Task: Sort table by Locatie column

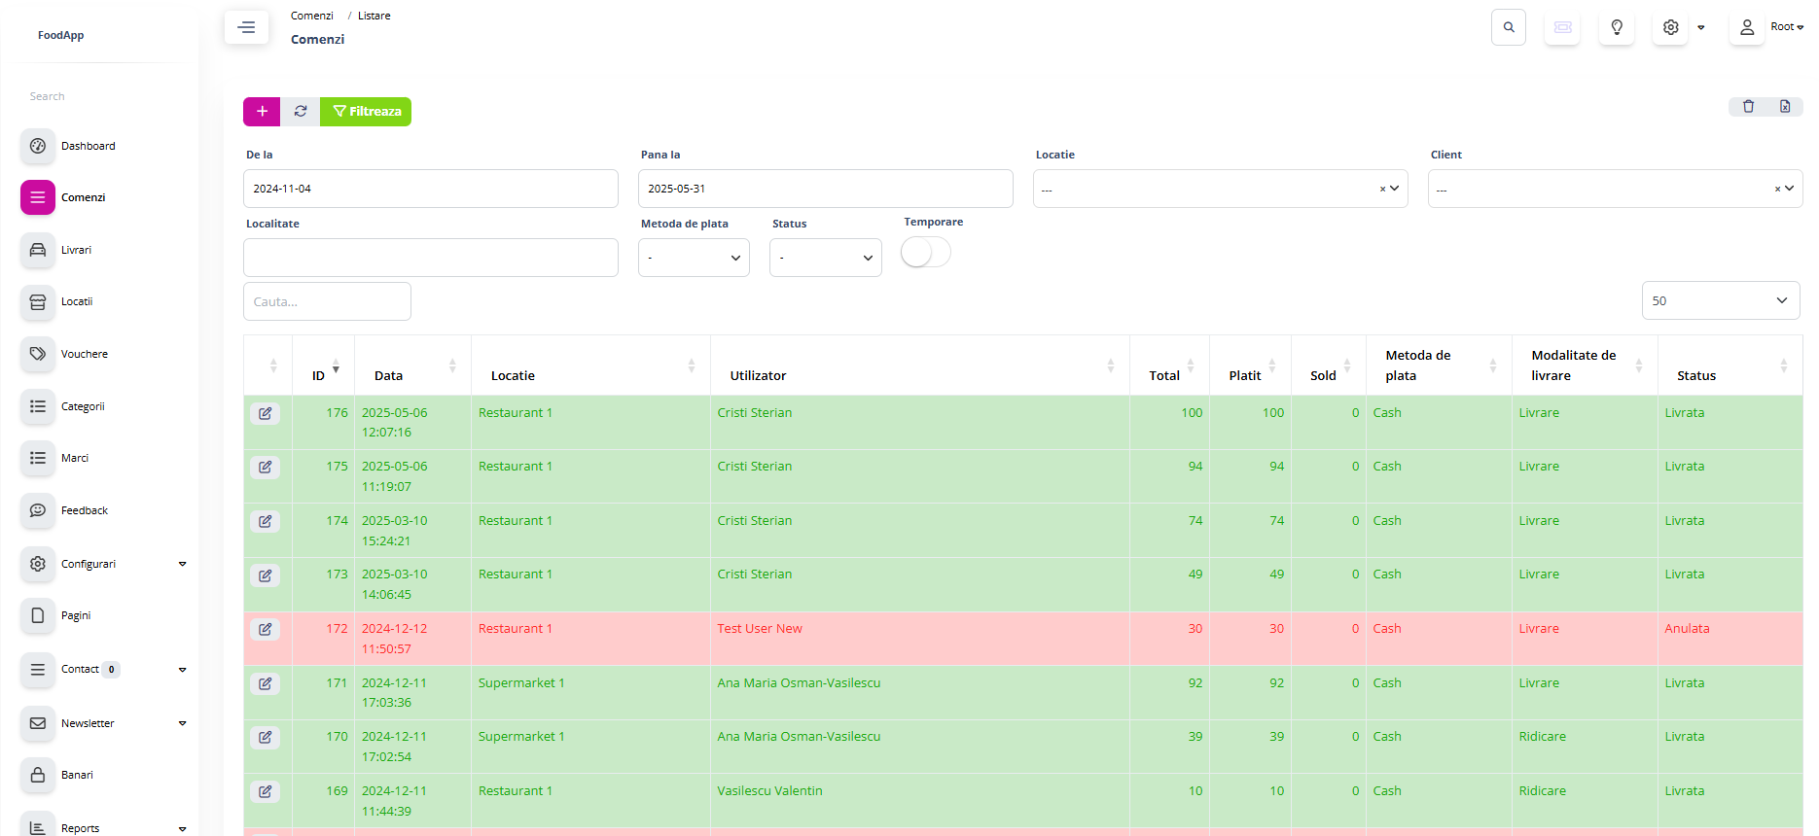Action: pos(590,366)
